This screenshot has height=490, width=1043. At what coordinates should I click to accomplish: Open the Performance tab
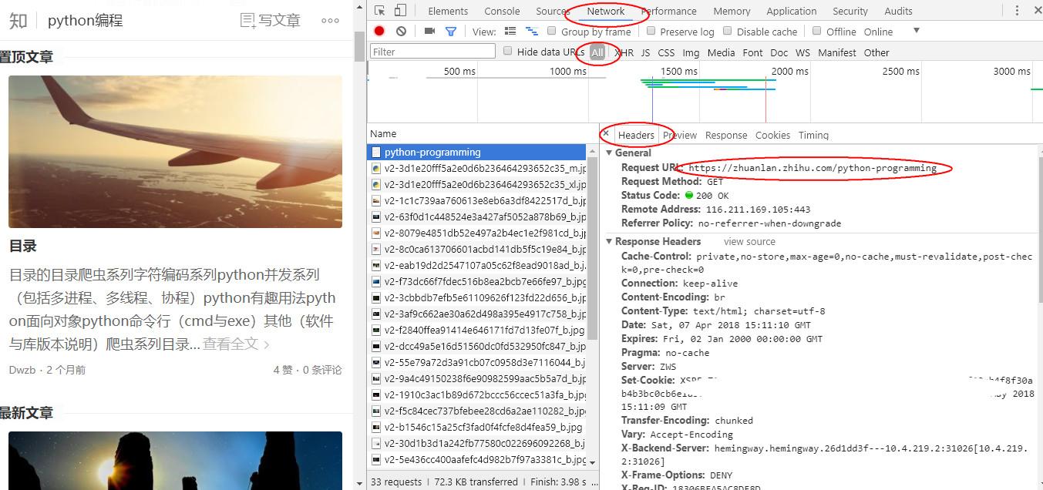(x=668, y=11)
